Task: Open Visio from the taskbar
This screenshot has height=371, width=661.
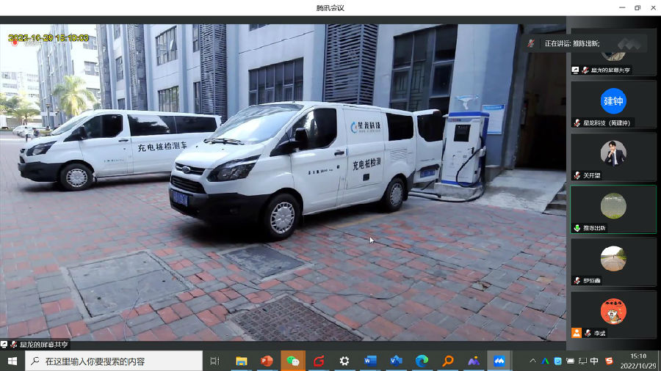Action: tap(397, 361)
